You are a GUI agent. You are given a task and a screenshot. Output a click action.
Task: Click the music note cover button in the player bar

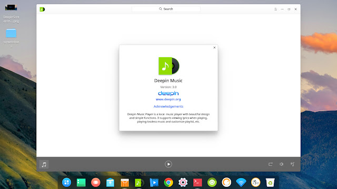point(44,164)
